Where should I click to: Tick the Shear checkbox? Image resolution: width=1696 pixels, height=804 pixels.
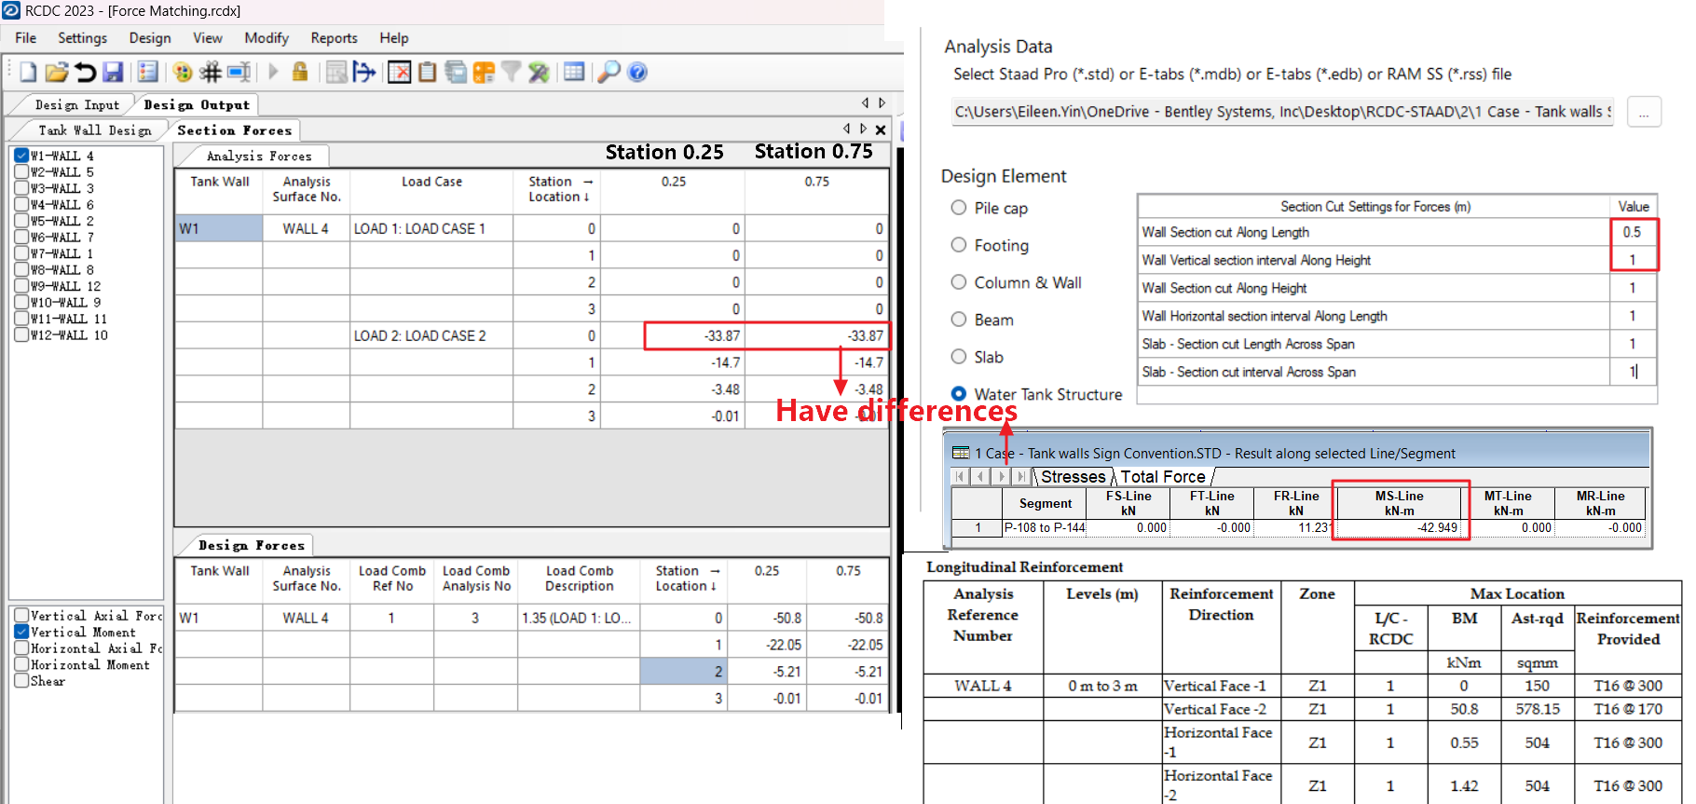coord(21,681)
